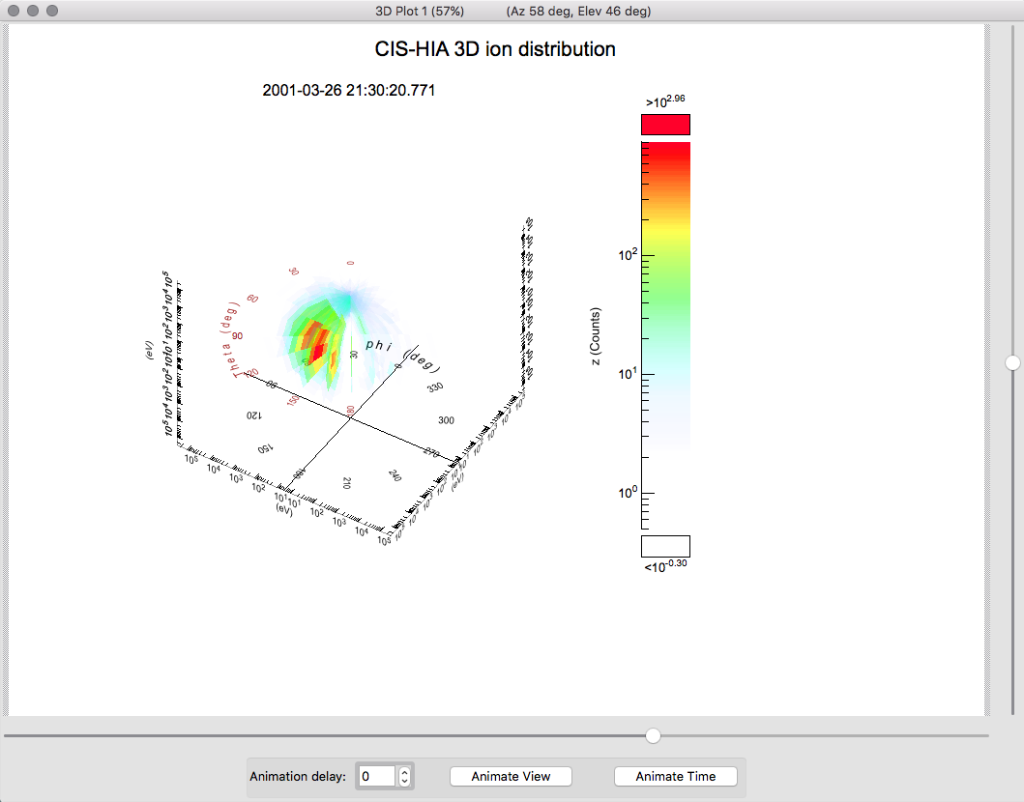Click the plot title CIS-HIA 3D ion distribution
The height and width of the screenshot is (802, 1024).
(x=495, y=49)
